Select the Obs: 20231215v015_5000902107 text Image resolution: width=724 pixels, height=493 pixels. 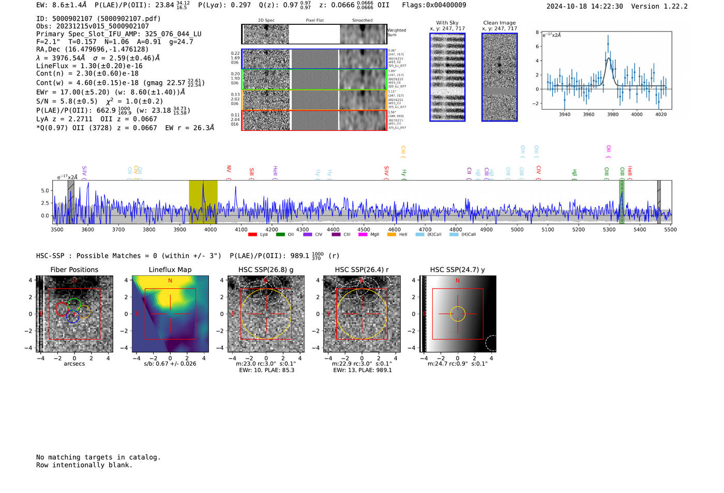click(x=93, y=26)
